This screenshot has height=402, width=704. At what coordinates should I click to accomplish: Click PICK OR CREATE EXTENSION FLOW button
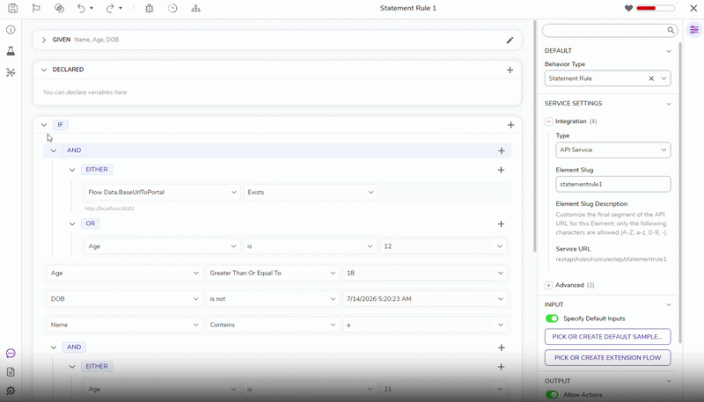pyautogui.click(x=607, y=358)
